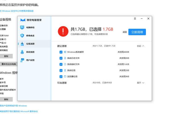Click the 微软电脑管家 logo icon
Screen dimensions: 171x114
tap(23, 20)
